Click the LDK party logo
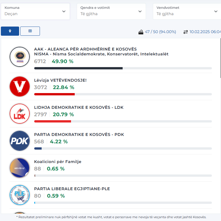221x221 pixels. tap(20, 114)
